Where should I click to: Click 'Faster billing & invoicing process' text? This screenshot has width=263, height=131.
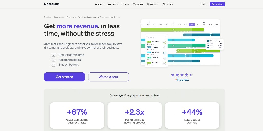(x=135, y=121)
